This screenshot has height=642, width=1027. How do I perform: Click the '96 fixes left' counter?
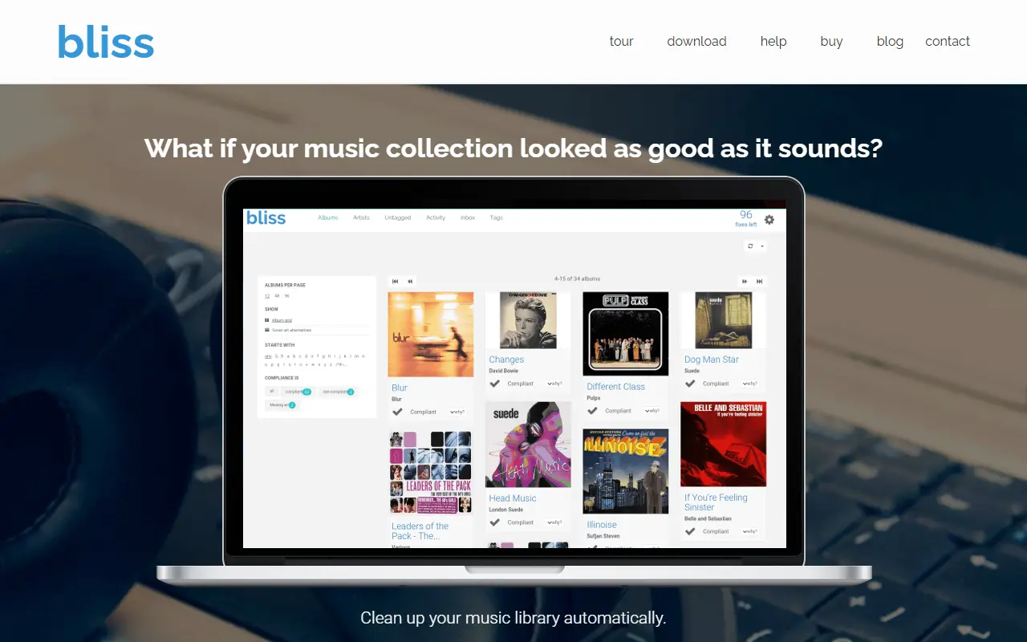[x=746, y=219]
